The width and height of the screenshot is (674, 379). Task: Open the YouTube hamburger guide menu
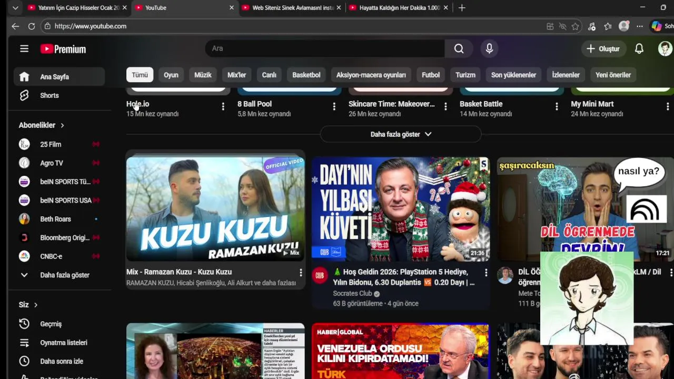[24, 49]
